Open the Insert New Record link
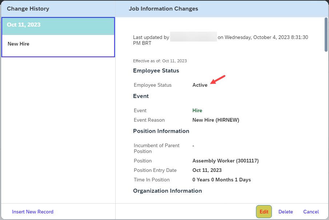Image resolution: width=329 pixels, height=220 pixels. pyautogui.click(x=33, y=212)
